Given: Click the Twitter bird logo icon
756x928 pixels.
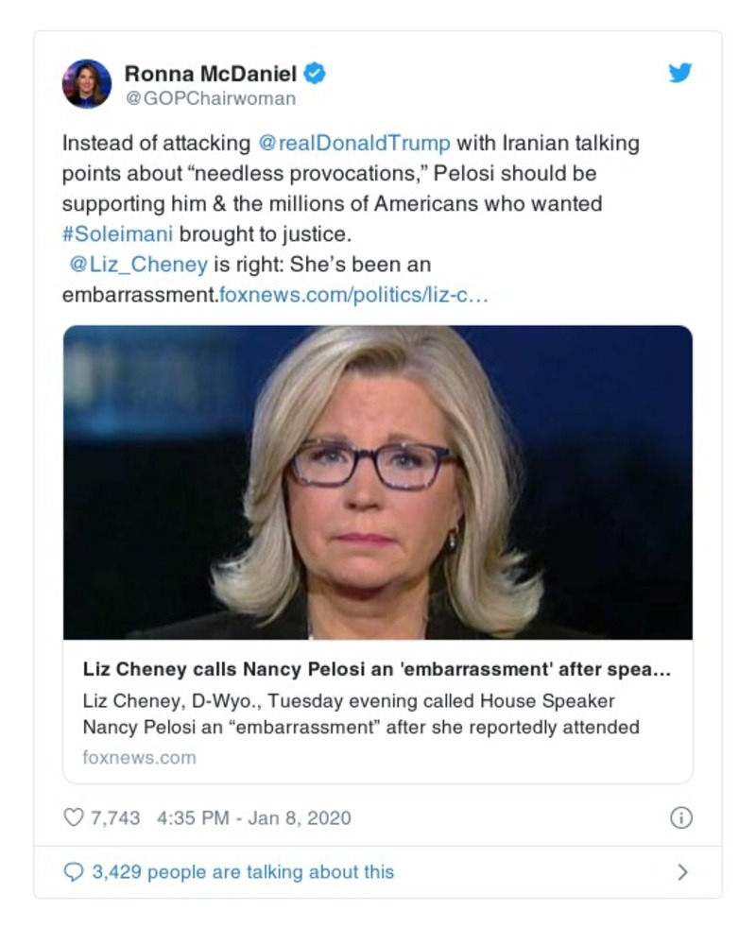Looking at the screenshot, I should click(680, 74).
